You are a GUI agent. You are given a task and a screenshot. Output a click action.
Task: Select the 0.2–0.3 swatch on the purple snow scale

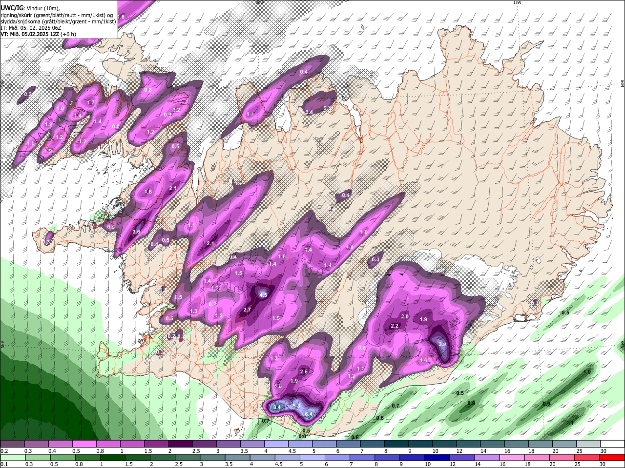12,444
